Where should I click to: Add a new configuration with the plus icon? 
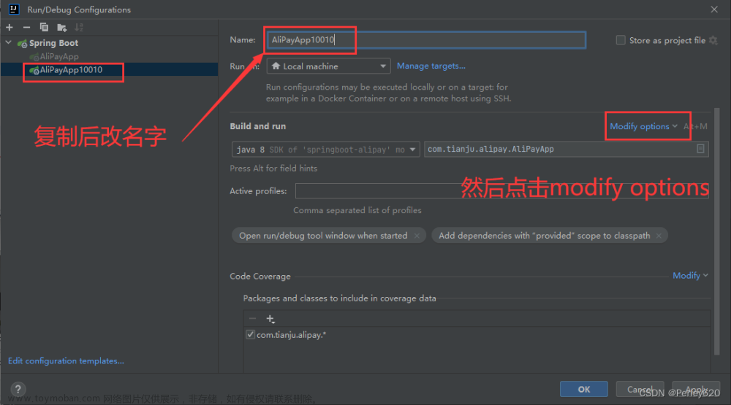coord(10,28)
